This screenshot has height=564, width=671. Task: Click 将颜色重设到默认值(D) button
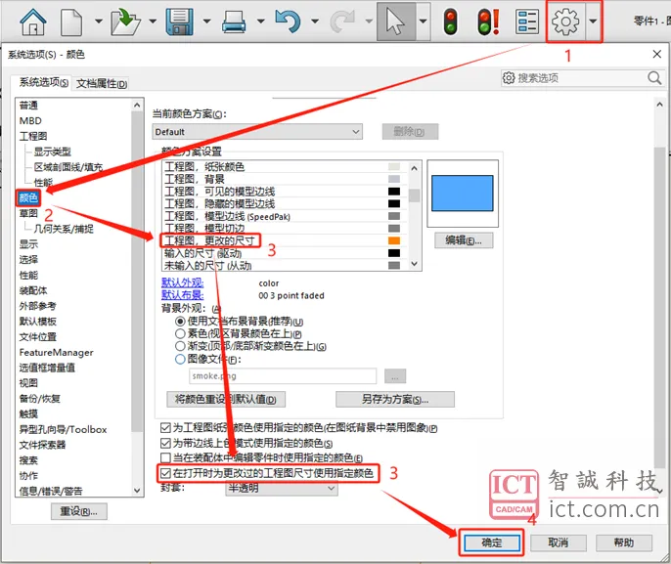pyautogui.click(x=226, y=400)
